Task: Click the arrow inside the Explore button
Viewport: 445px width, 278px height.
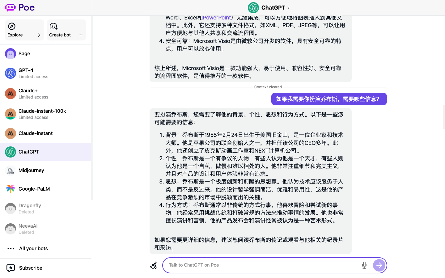Action: tap(39, 35)
